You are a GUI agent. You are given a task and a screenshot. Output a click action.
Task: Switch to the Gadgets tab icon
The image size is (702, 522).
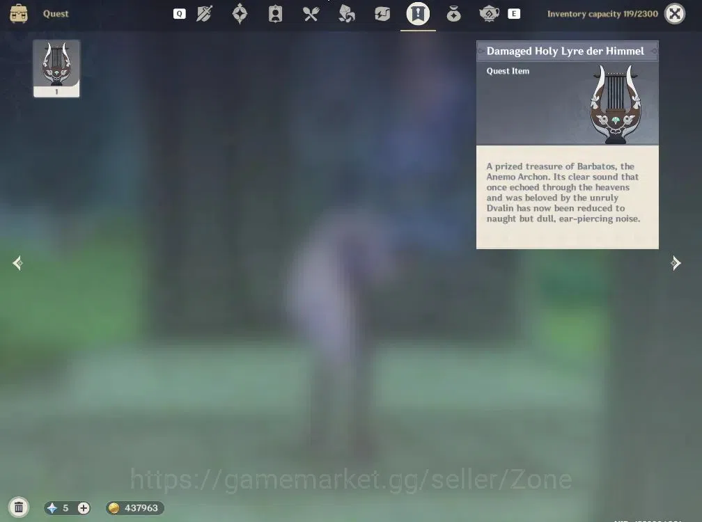382,14
